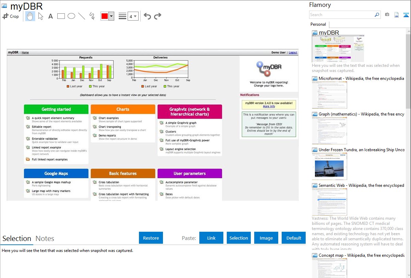411x278 pixels.
Task: Select the straight line tool
Action: (82, 16)
